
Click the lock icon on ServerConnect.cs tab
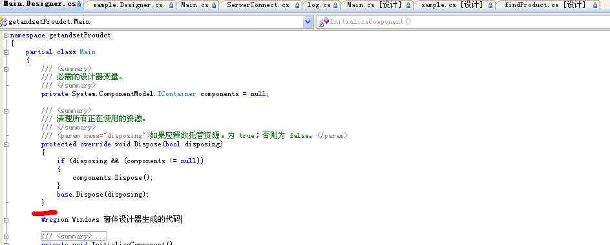(297, 5)
